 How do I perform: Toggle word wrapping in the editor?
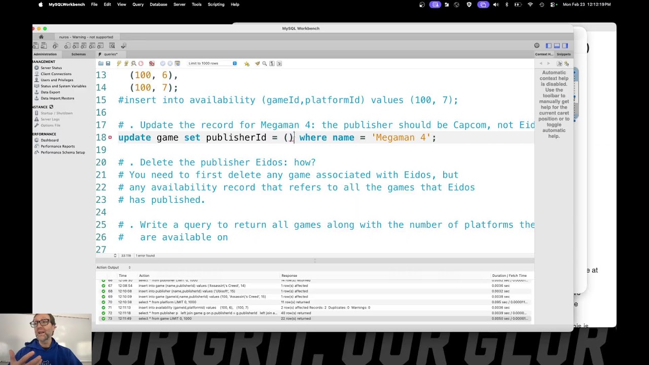point(279,63)
